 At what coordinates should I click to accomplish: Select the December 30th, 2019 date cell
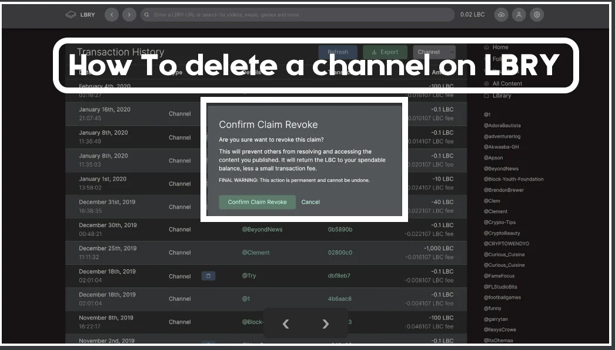point(108,229)
